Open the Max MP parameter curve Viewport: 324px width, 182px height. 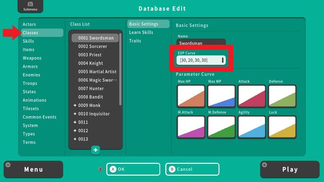pyautogui.click(x=221, y=96)
